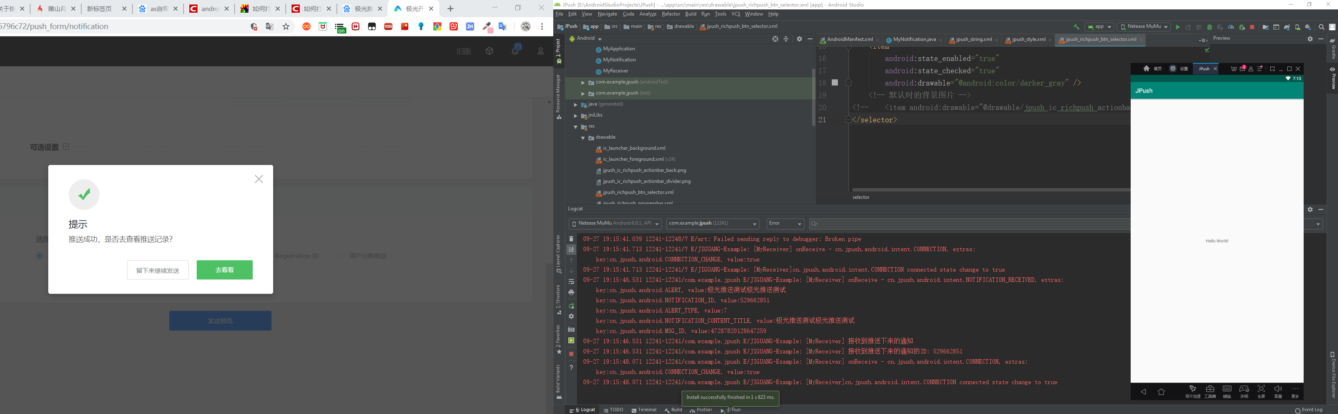
Task: Click 留下来继续发送 button
Action: 158,270
